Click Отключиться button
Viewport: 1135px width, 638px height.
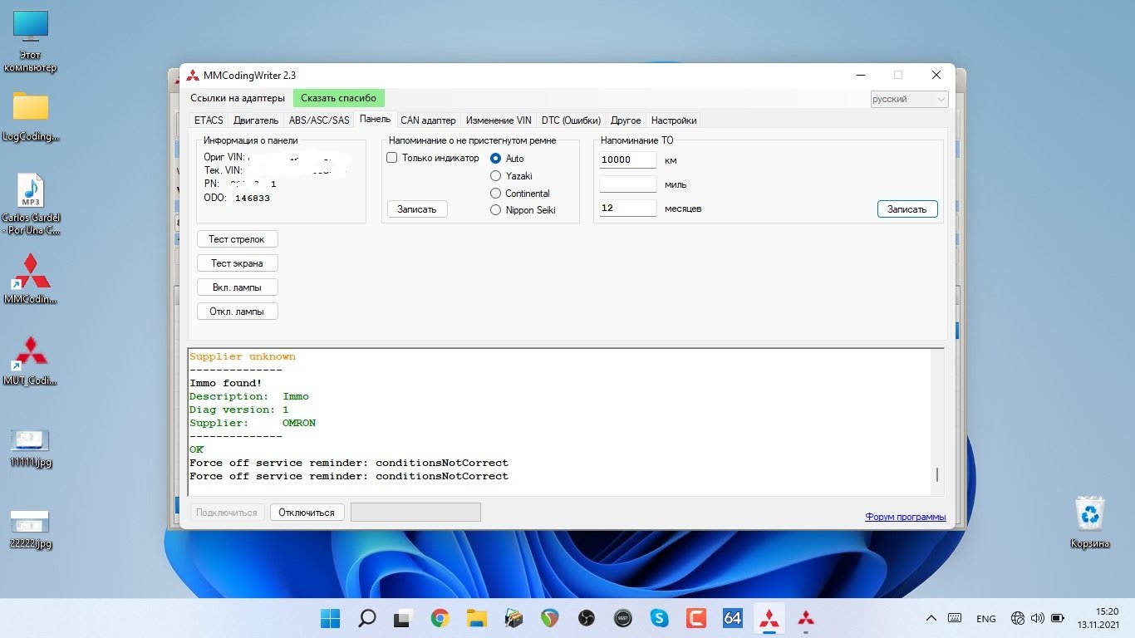(307, 513)
